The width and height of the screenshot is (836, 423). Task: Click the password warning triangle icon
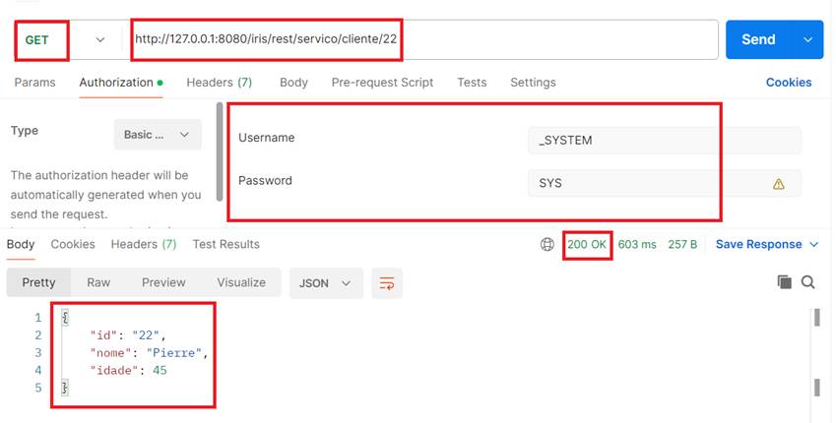click(x=779, y=184)
